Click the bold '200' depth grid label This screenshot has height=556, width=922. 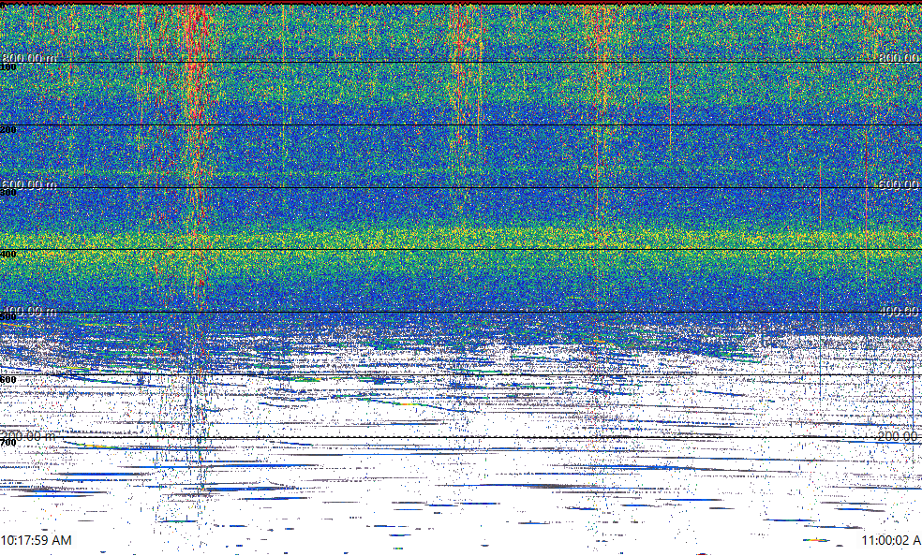pos(8,129)
